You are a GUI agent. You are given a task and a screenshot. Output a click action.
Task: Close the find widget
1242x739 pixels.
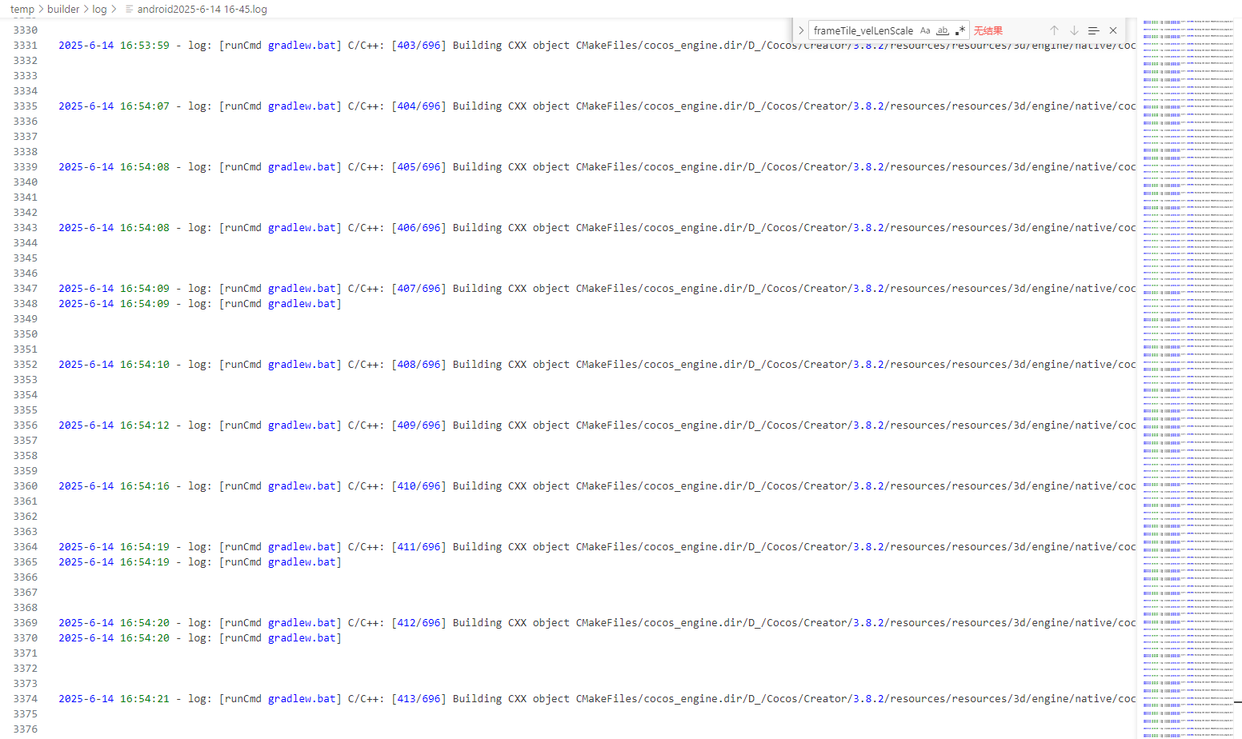pyautogui.click(x=1113, y=30)
